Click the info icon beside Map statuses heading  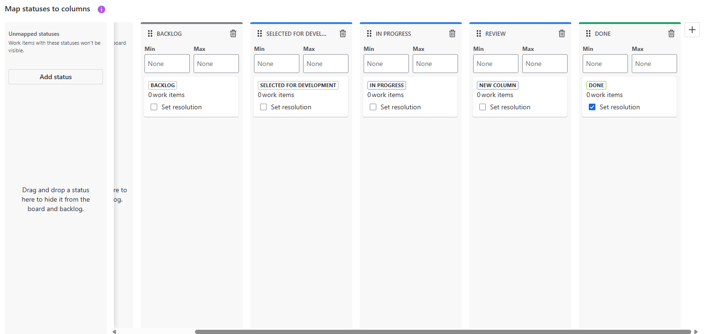(102, 9)
